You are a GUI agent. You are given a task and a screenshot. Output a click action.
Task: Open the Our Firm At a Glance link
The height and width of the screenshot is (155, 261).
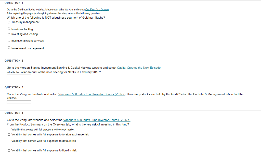tap(97, 10)
